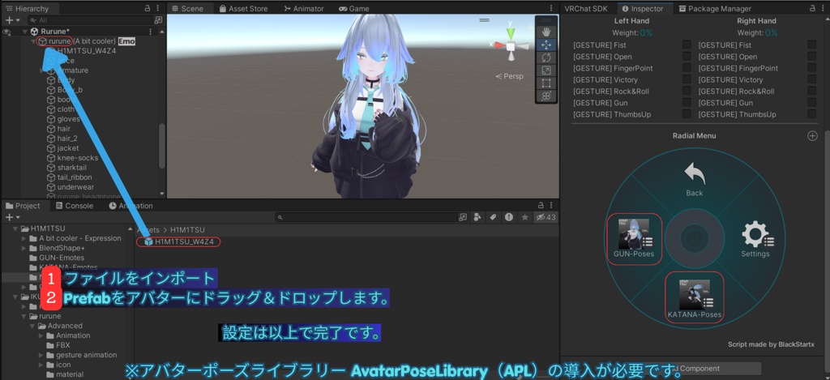The height and width of the screenshot is (380, 830).
Task: Open GUN-Poses submenu in Radial Menu
Action: pyautogui.click(x=634, y=238)
